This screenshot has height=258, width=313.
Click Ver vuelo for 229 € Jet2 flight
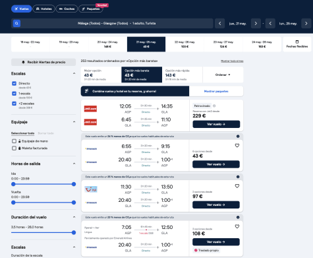coord(216,124)
